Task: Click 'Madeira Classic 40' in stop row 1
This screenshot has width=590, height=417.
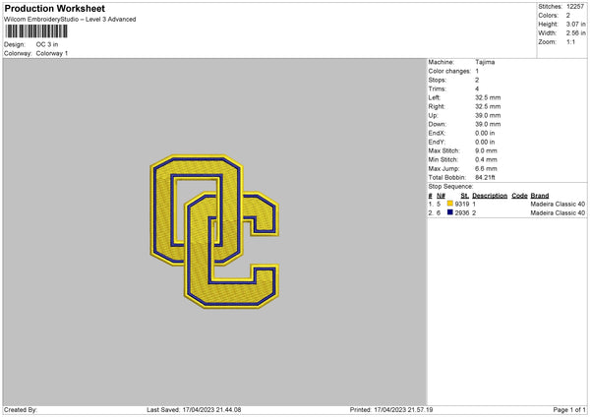Action: pos(558,204)
